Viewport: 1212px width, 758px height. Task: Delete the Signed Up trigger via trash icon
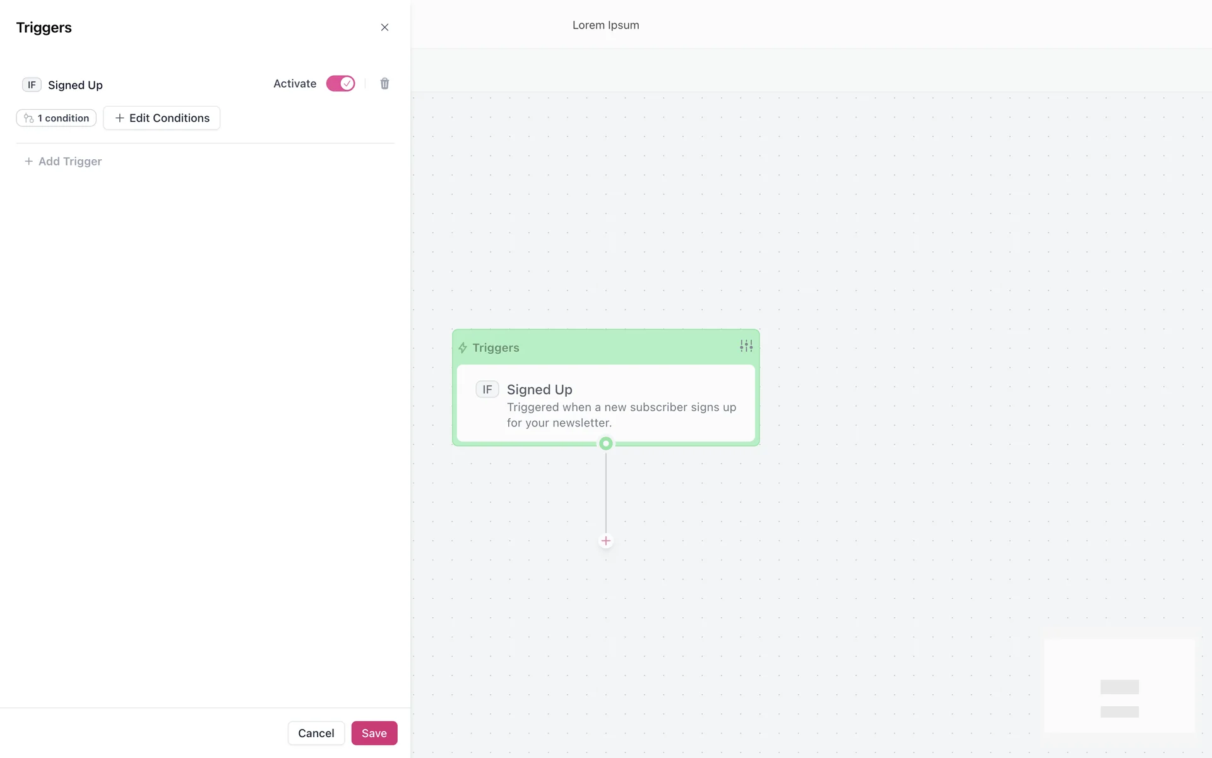pyautogui.click(x=384, y=83)
